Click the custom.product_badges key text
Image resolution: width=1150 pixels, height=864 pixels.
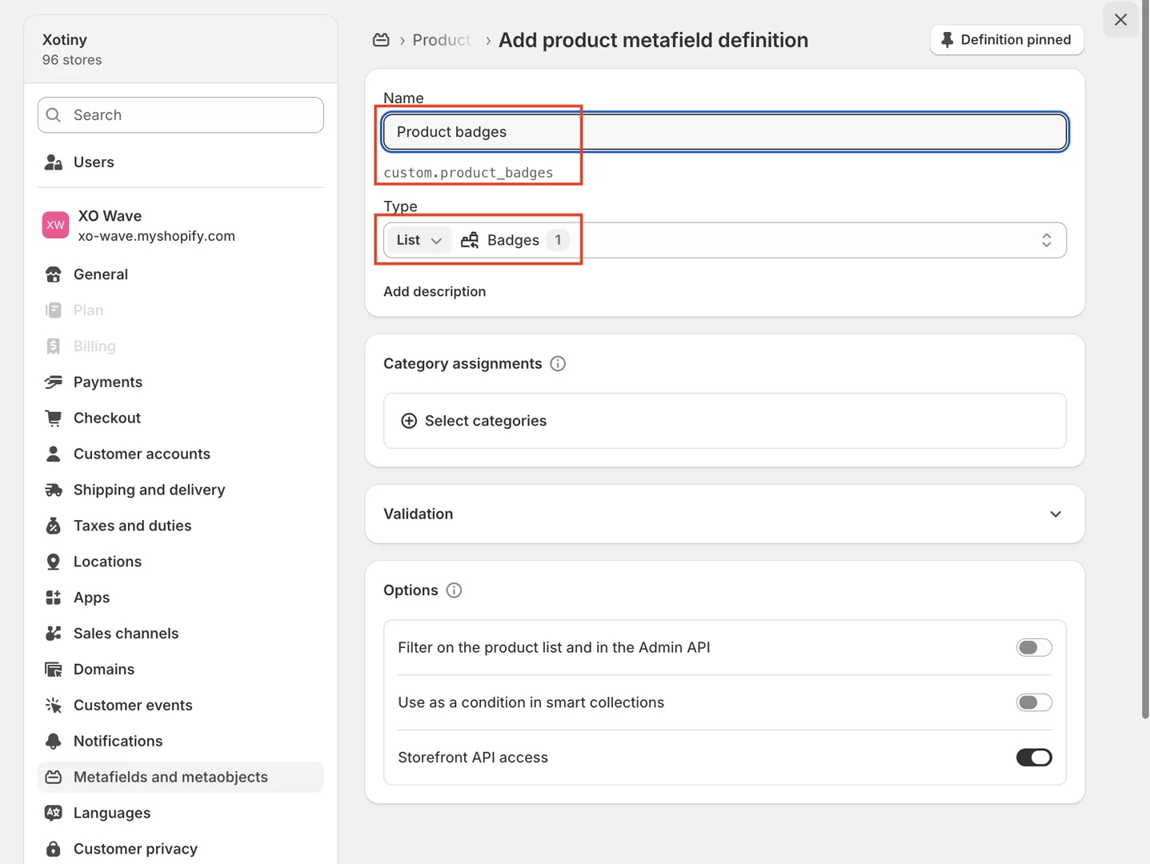(x=468, y=173)
